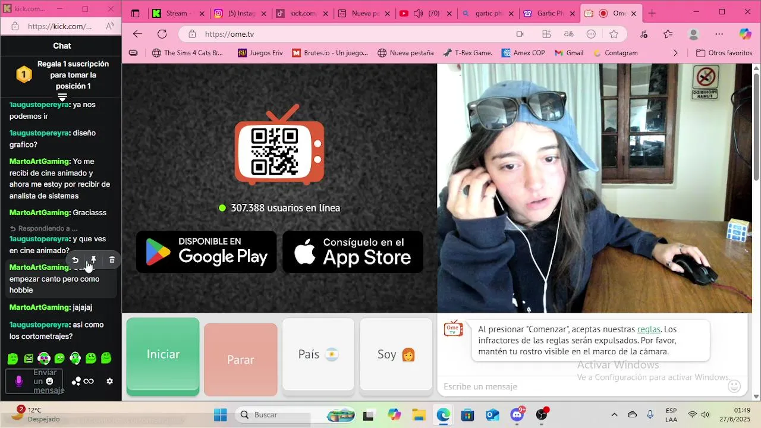Refresh the Ome.tv page
761x428 pixels.
pos(162,34)
